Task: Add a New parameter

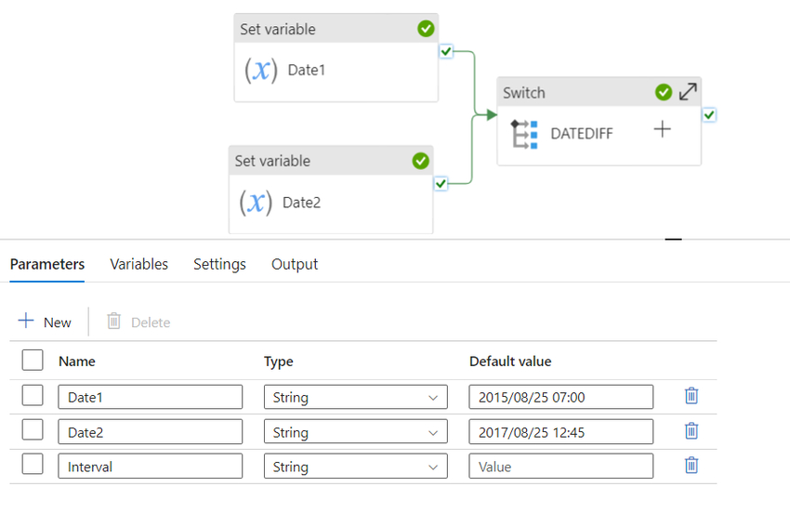Action: pyautogui.click(x=45, y=322)
